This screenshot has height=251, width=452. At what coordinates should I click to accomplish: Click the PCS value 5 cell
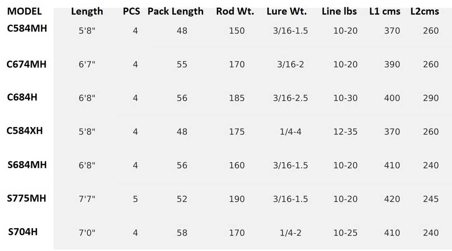tap(135, 199)
